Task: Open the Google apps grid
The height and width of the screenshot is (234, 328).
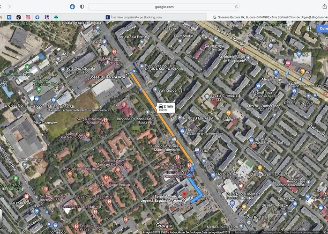Action: (310, 28)
